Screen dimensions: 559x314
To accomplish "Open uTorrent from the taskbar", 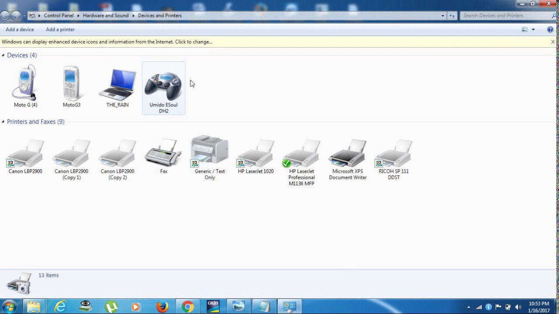I will coord(111,307).
